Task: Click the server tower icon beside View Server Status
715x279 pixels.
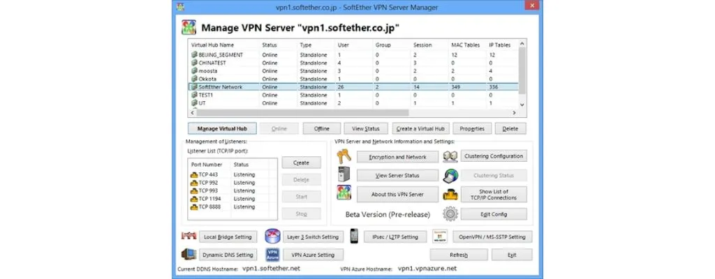Action: click(344, 175)
